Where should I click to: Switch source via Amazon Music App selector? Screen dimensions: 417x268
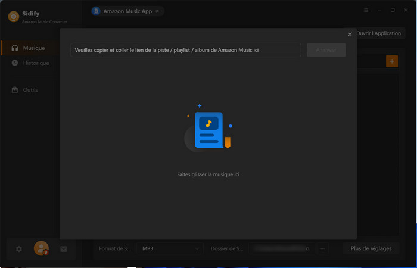(x=126, y=11)
